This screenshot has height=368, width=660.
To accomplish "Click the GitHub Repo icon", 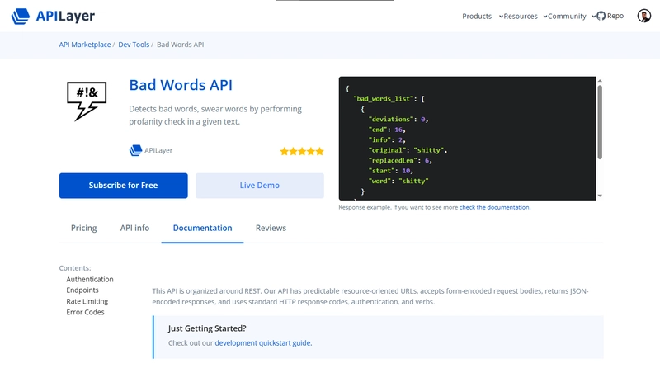I will pos(601,16).
